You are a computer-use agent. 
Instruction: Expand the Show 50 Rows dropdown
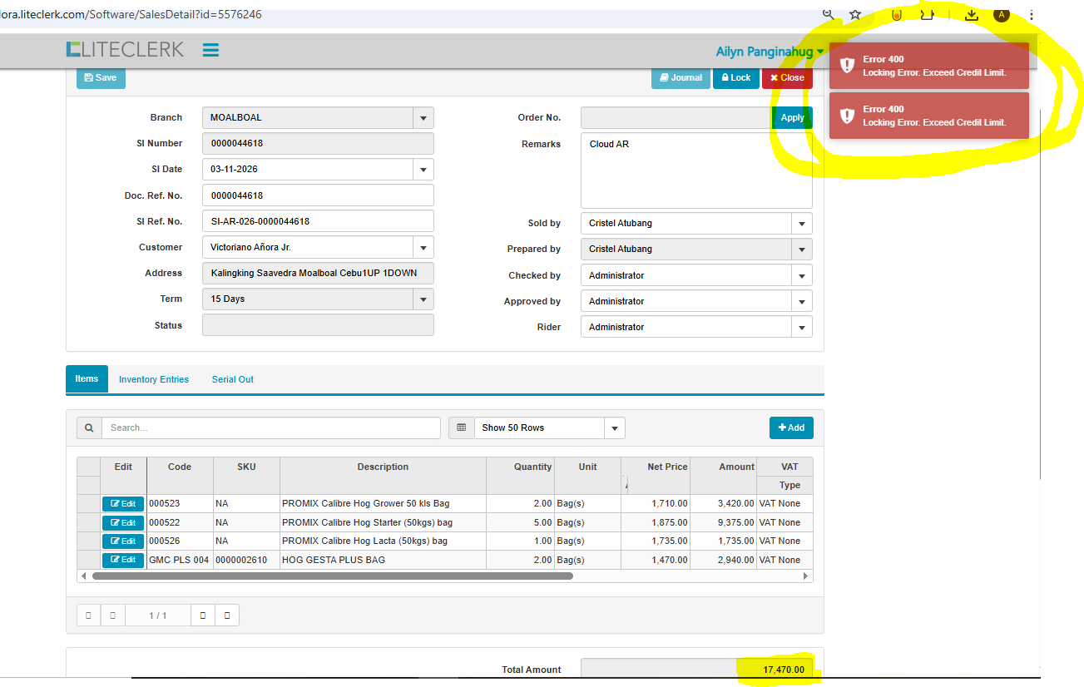(614, 428)
